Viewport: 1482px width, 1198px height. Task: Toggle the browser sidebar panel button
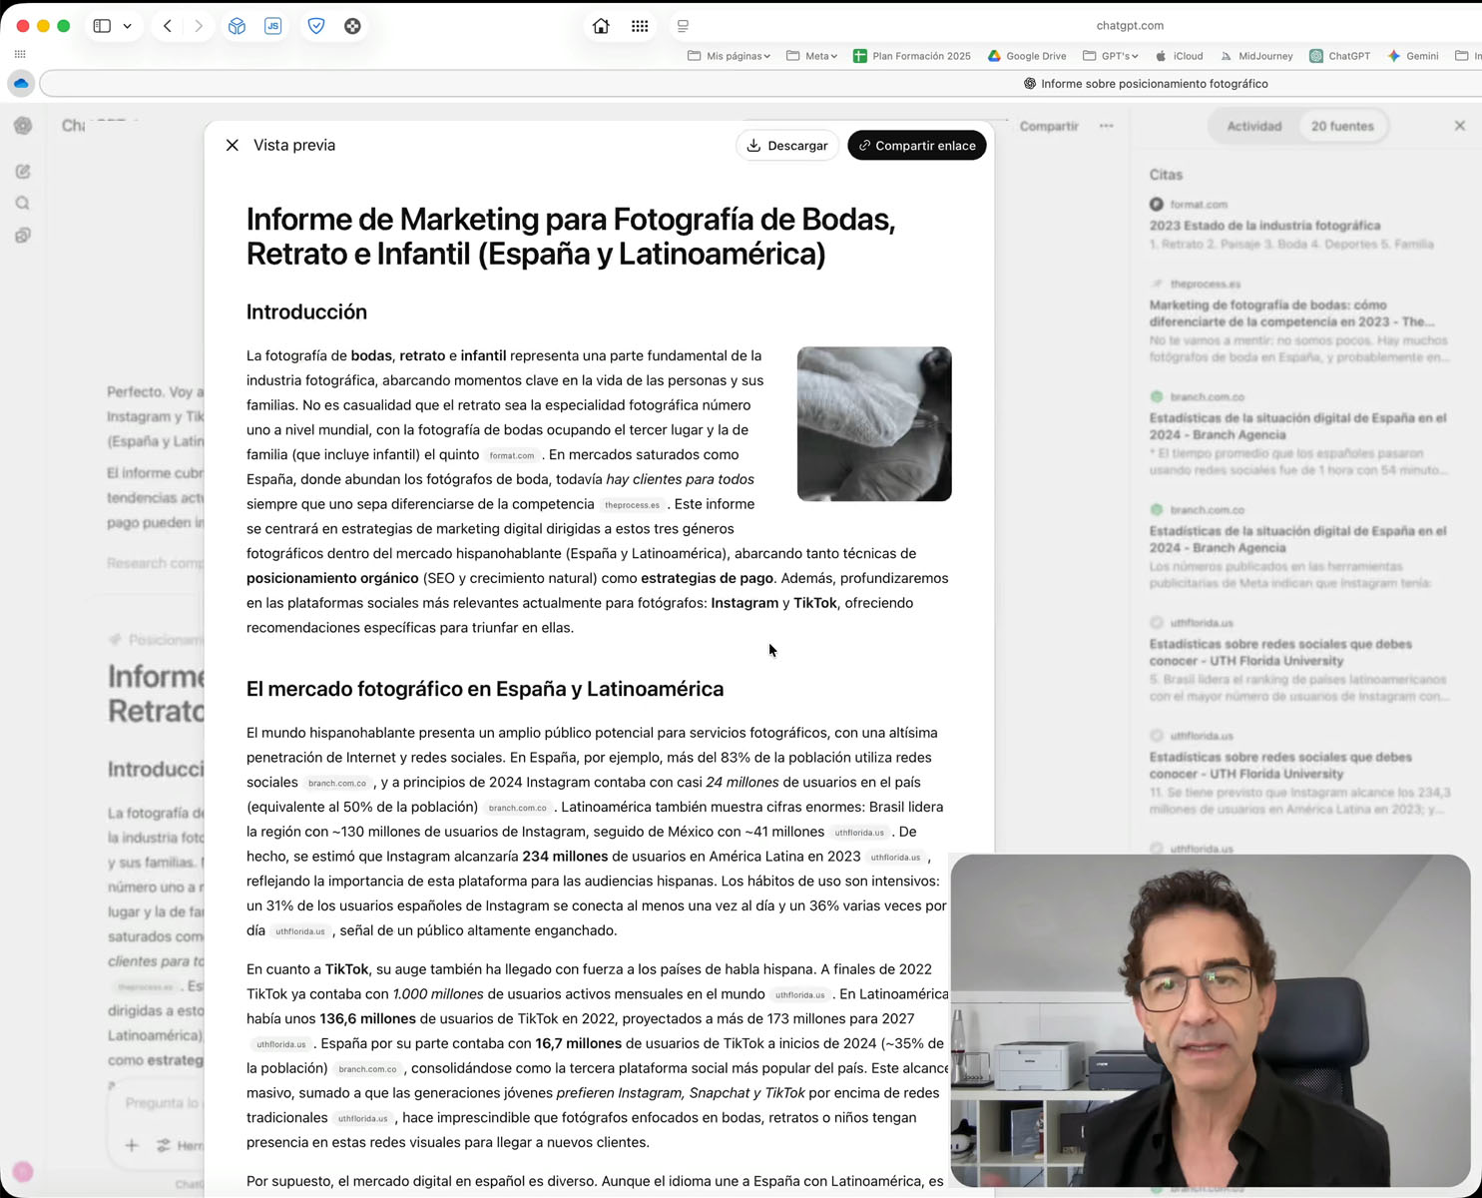tap(102, 26)
